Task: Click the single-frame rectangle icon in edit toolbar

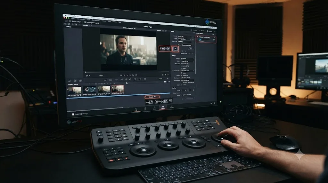Action: [105, 80]
